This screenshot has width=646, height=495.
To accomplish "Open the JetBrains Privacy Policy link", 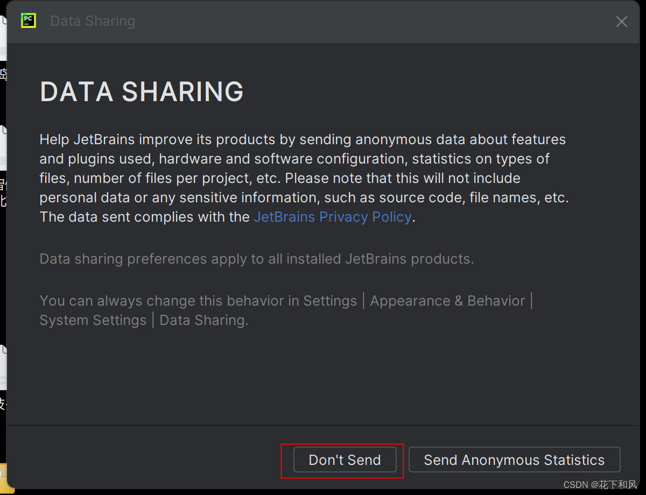I will (332, 217).
